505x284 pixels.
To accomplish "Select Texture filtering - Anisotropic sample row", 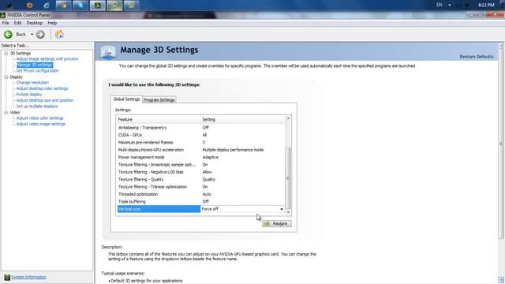I will click(x=201, y=165).
